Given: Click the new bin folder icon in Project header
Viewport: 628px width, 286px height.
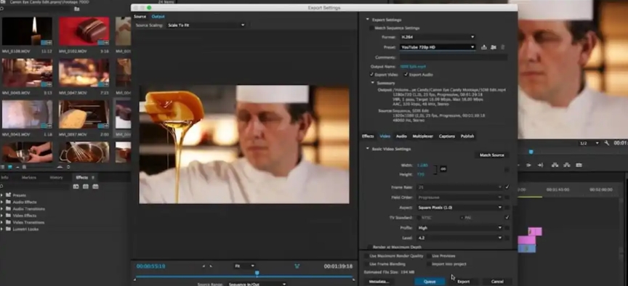Looking at the screenshot, I should (x=77, y=9).
